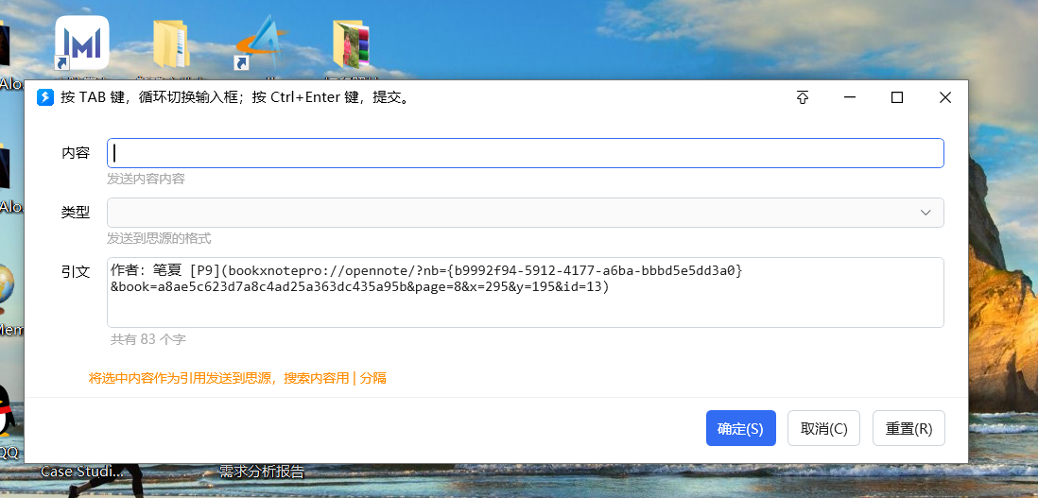Click the blue app icon in title bar
The width and height of the screenshot is (1038, 498).
click(45, 98)
